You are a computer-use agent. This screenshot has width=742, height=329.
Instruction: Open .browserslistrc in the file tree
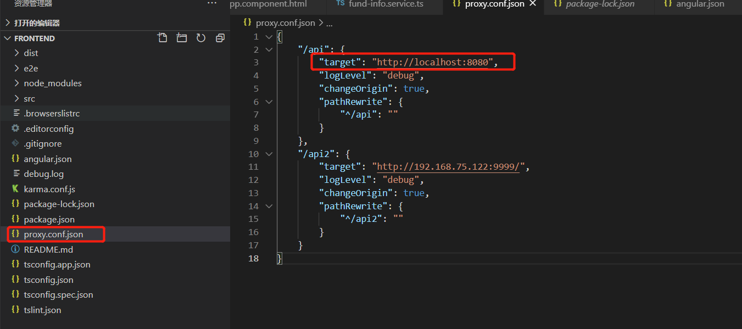click(x=115, y=113)
